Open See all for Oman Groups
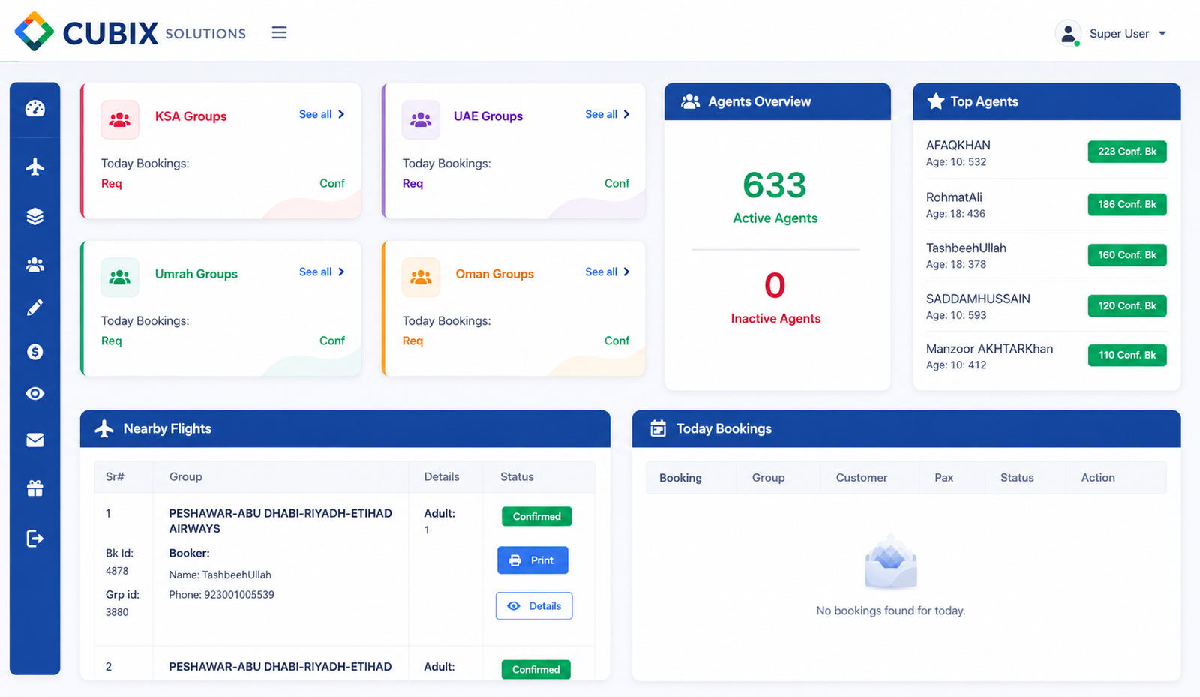The width and height of the screenshot is (1200, 697). (x=607, y=272)
